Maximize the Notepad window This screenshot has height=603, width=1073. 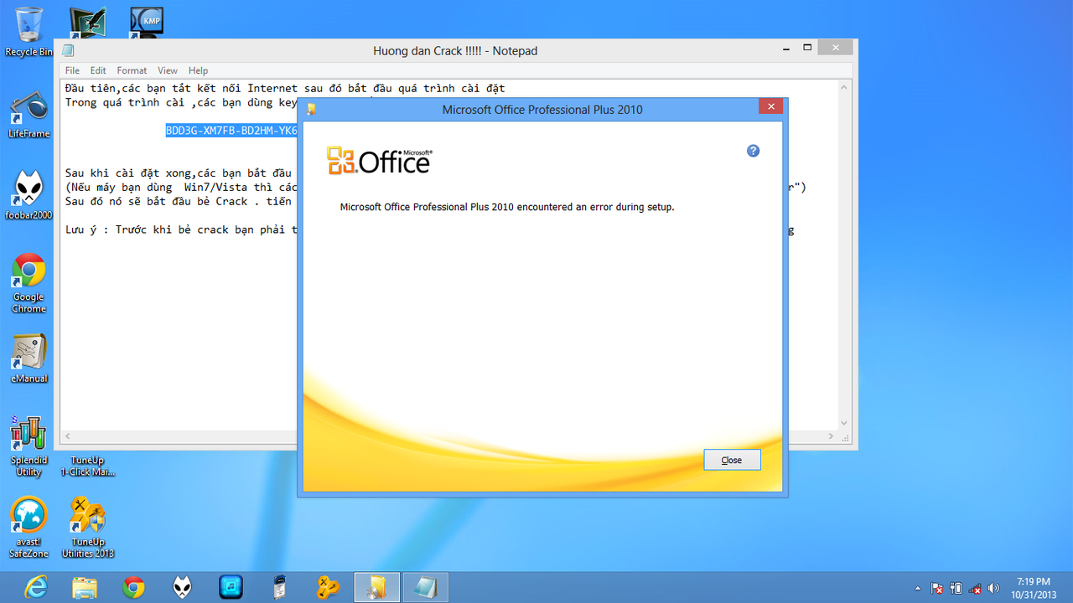pyautogui.click(x=807, y=48)
